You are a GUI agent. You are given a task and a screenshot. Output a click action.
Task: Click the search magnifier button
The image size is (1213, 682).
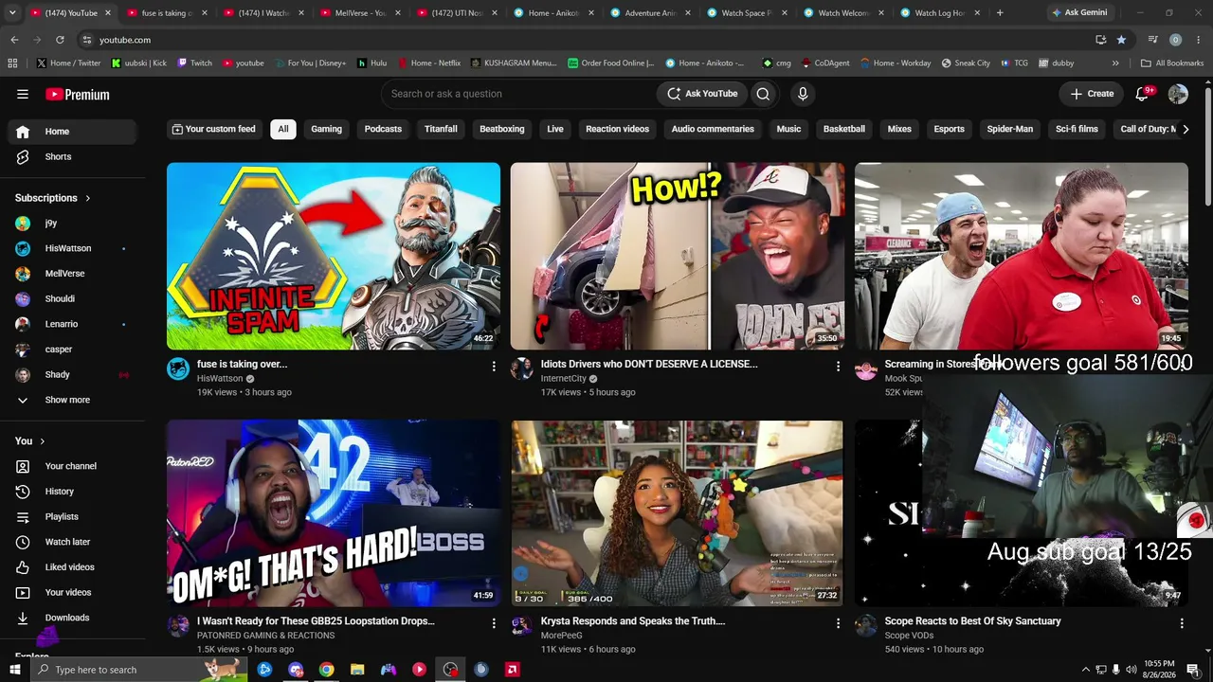(763, 94)
